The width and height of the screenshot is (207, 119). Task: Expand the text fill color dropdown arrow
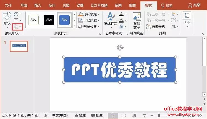(126, 14)
